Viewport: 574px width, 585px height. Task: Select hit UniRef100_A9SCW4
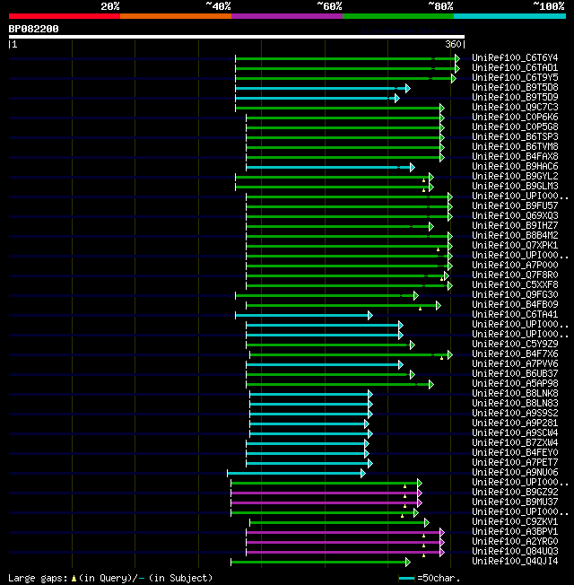(515, 433)
